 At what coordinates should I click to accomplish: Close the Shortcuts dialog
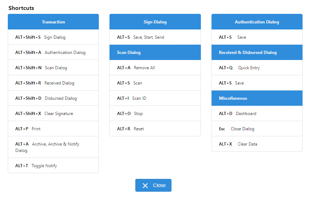(x=153, y=185)
